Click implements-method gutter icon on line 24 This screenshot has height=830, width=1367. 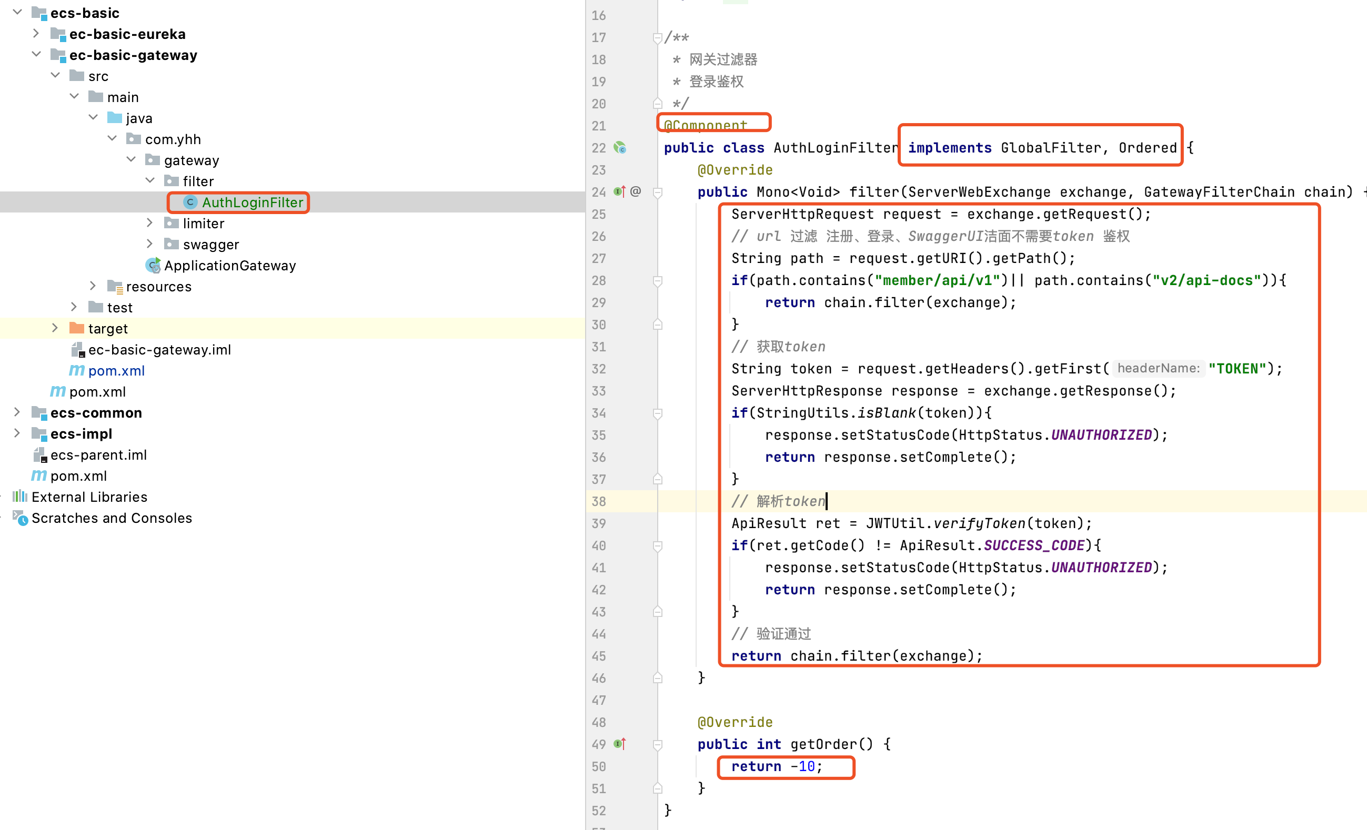pos(619,192)
